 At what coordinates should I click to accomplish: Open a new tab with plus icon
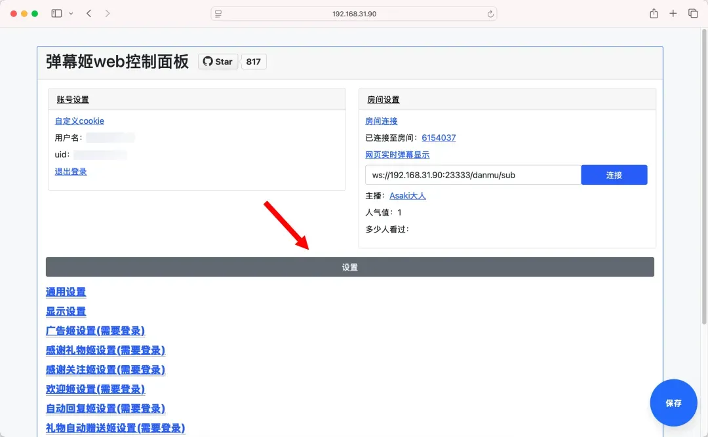(x=673, y=14)
